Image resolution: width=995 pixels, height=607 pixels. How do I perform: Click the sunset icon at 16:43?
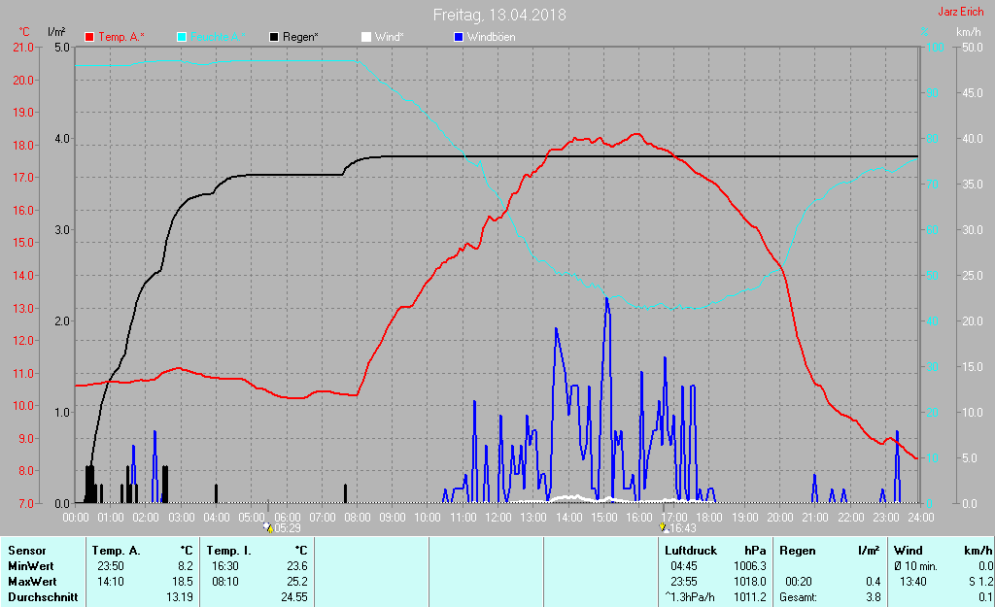pyautogui.click(x=664, y=527)
